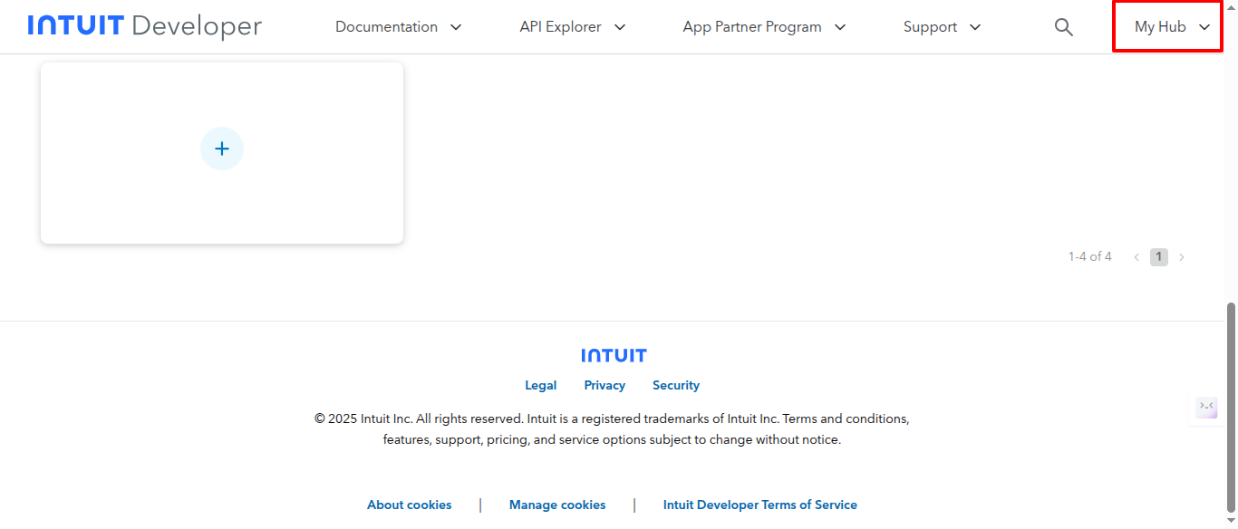Click the Privacy footer link
Screen dimensions: 1238x529
[604, 385]
